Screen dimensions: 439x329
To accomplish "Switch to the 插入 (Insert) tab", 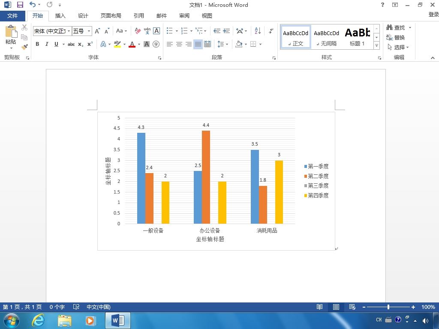I will click(x=60, y=16).
